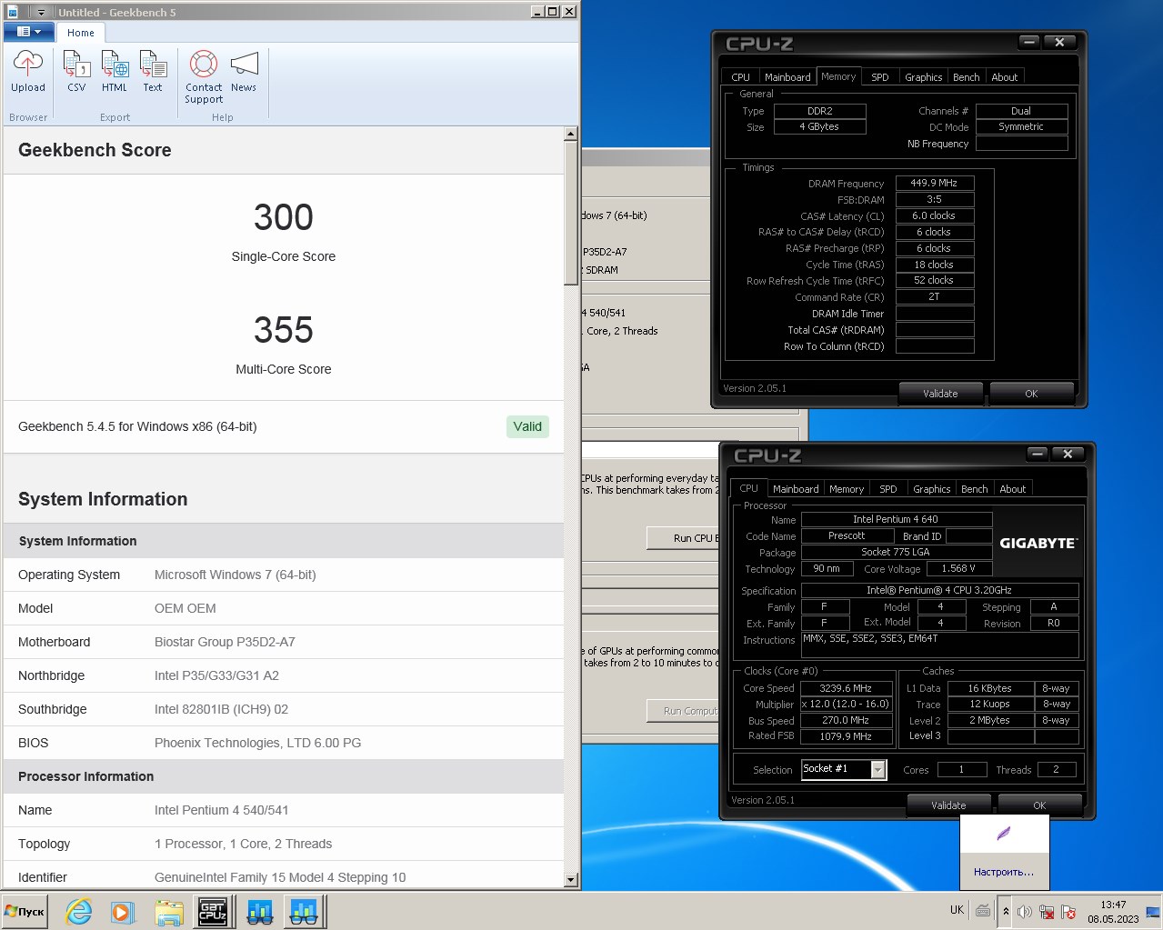Select the Home ribbon tab
Screen dimensions: 1163x930
coord(81,33)
